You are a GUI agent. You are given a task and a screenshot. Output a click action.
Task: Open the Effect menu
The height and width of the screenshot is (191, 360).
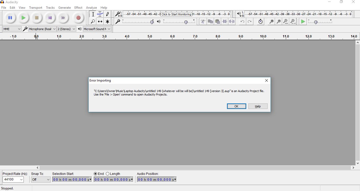[x=78, y=8]
